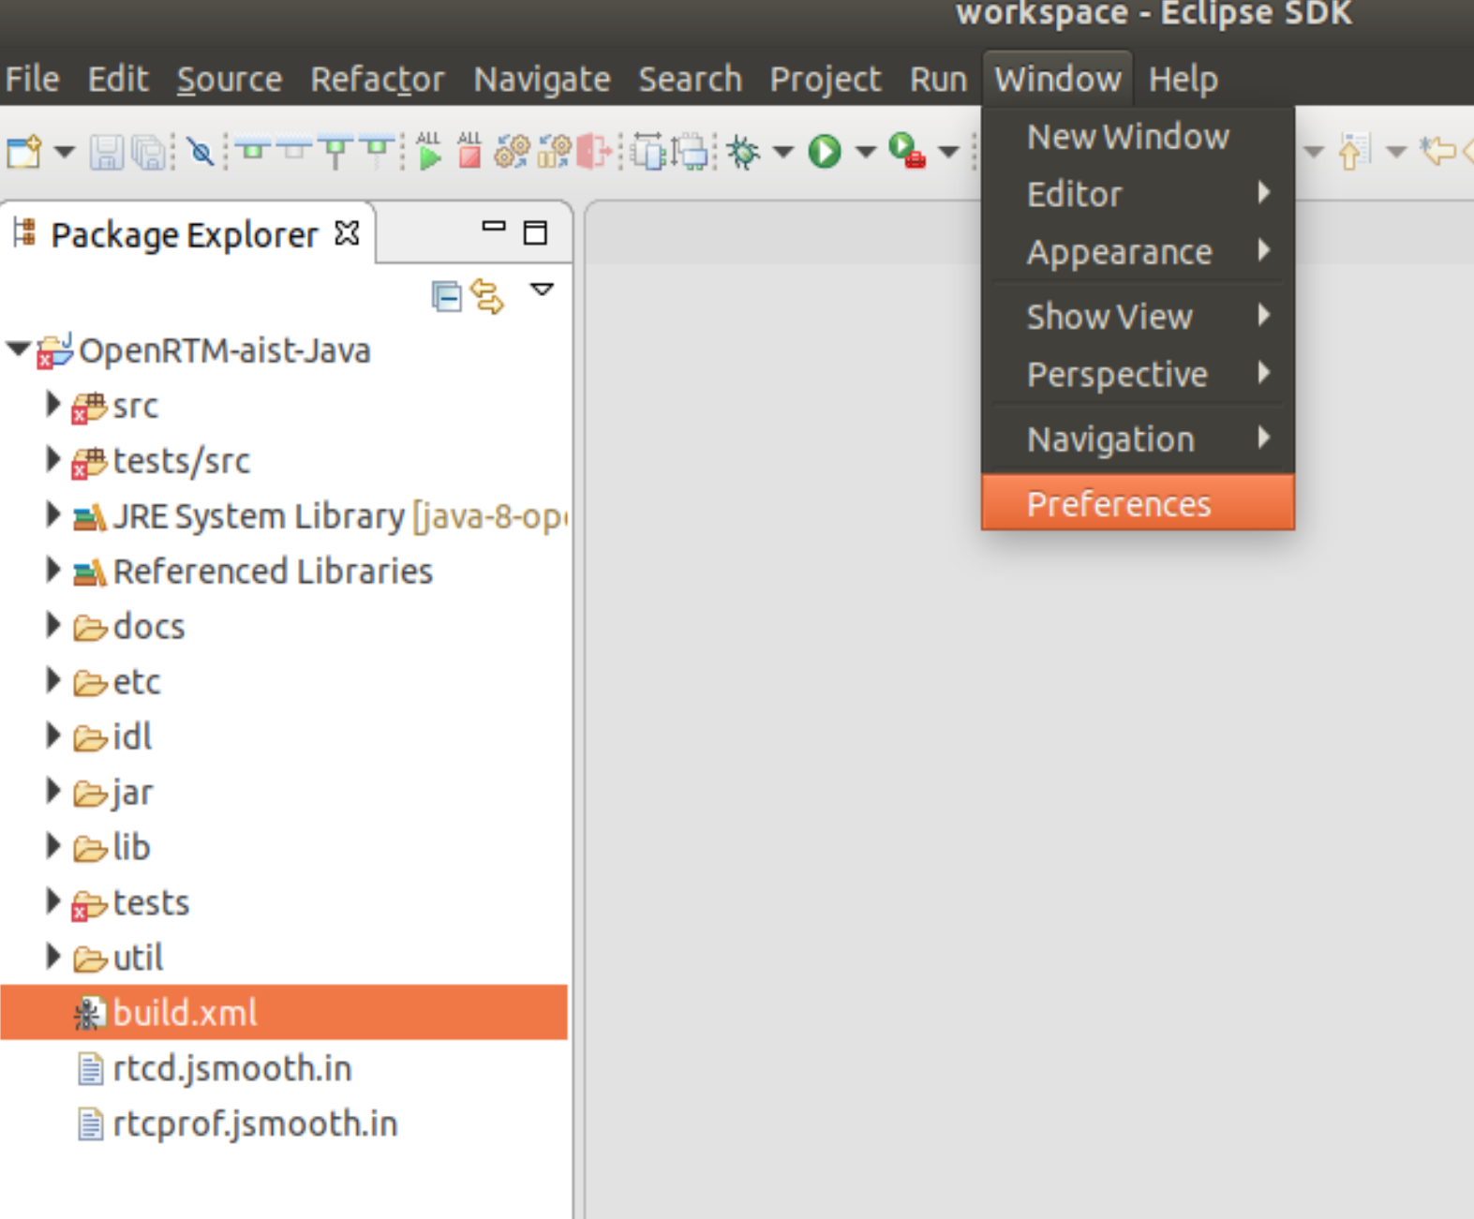Expand the jar folder

(53, 791)
